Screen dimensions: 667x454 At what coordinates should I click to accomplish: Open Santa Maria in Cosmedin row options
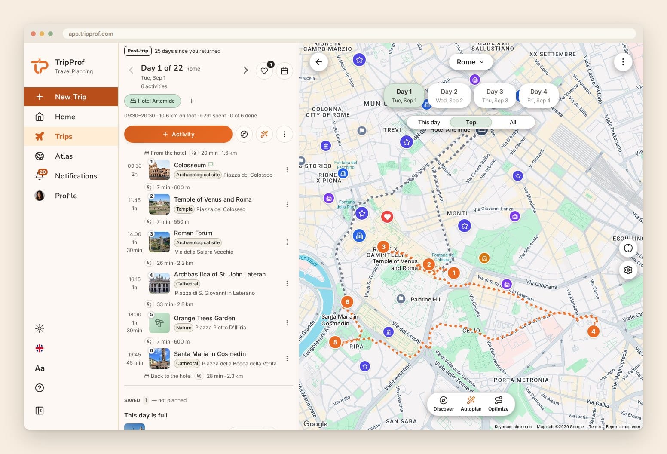tap(287, 359)
